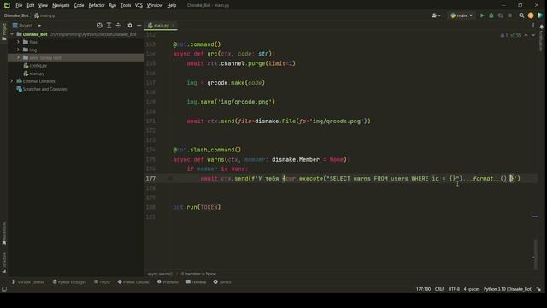Image resolution: width=547 pixels, height=308 pixels.
Task: Click Search Everywhere magnifier icon
Action: point(521,15)
